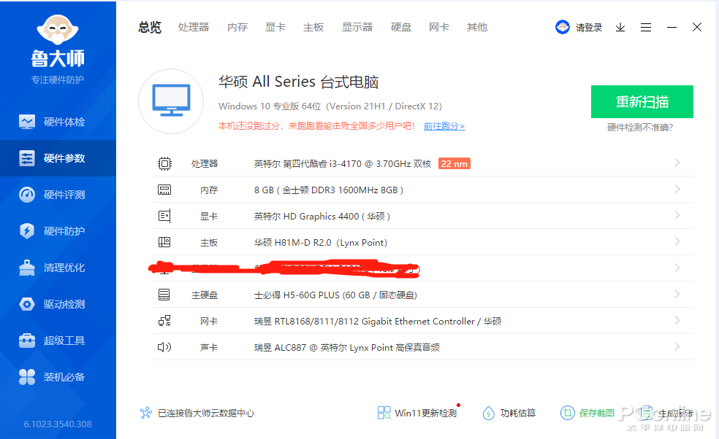Viewport: 719px width, 439px height.
Task: Click the 功耗估算 droplet icon
Action: [x=488, y=413]
